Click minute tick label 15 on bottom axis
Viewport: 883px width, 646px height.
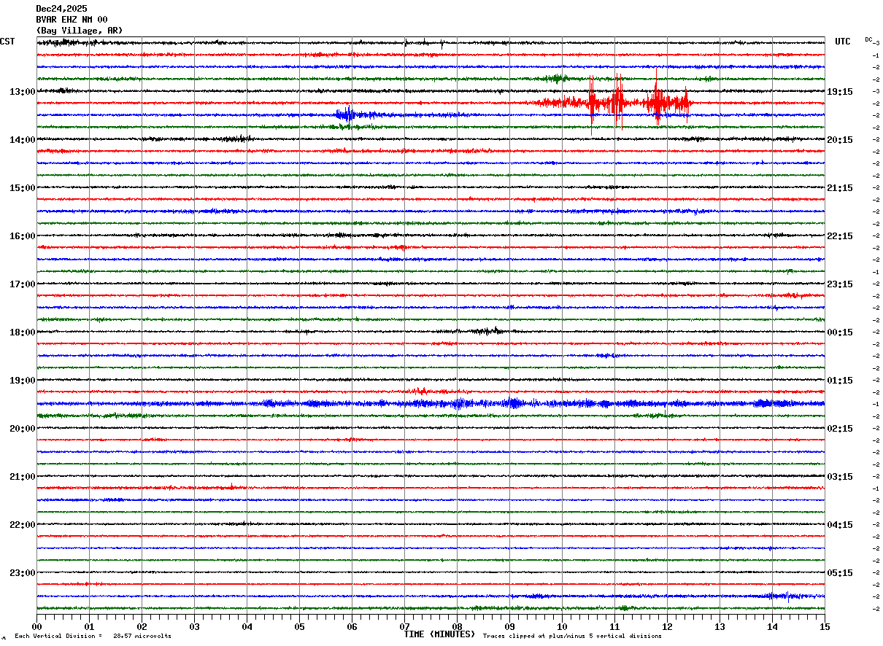pos(825,626)
